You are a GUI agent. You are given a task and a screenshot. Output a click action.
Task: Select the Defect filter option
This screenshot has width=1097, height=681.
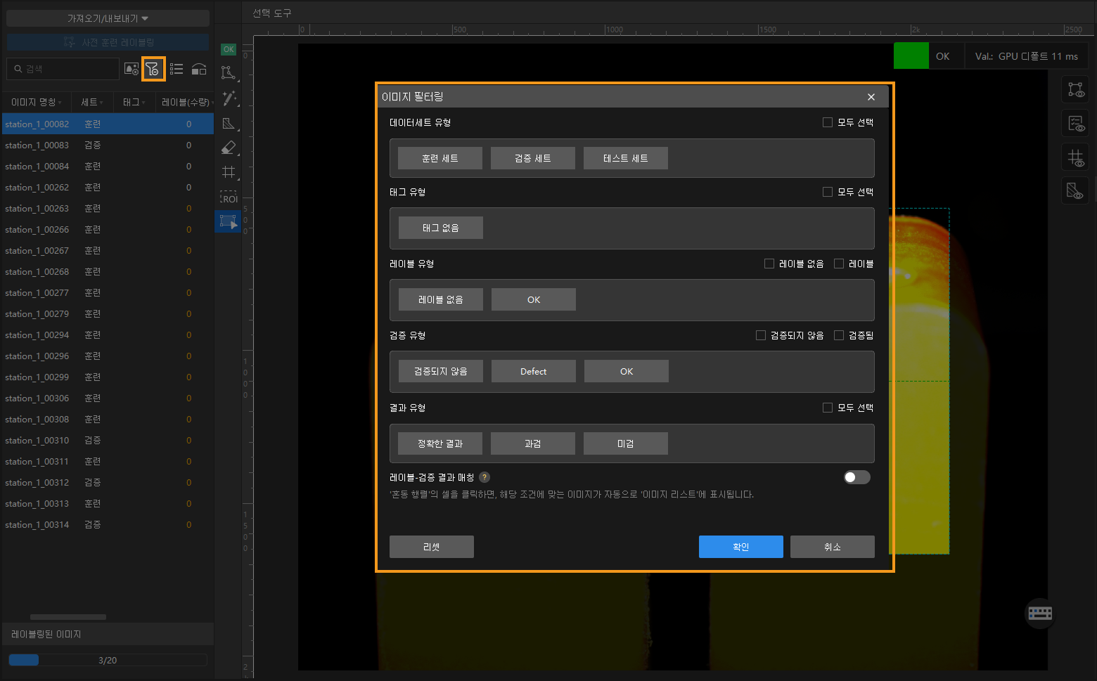533,371
